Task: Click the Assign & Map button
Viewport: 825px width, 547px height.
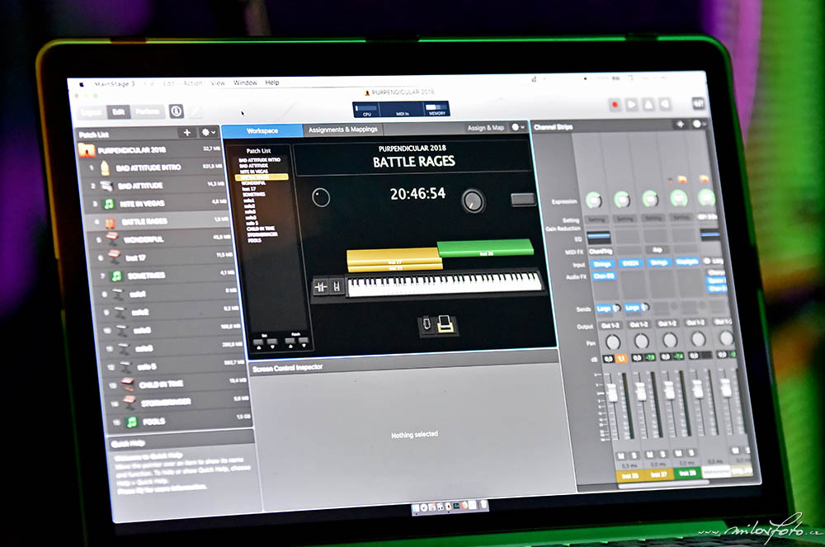Action: click(486, 128)
